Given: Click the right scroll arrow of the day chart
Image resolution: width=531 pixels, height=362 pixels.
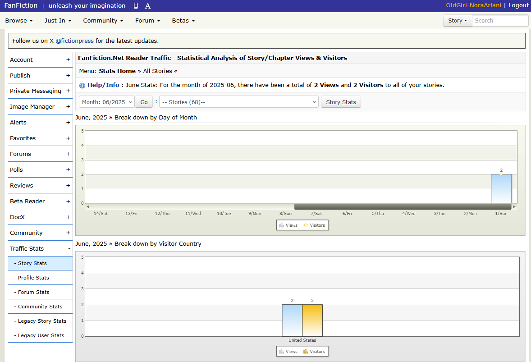Looking at the screenshot, I should coord(514,206).
